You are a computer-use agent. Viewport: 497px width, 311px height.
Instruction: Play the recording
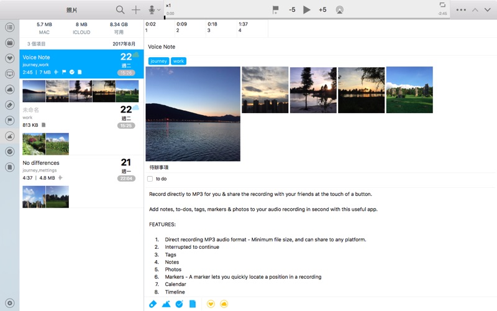coord(306,10)
